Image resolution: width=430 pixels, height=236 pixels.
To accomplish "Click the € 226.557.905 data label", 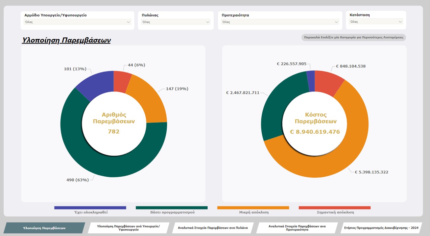I will (292, 64).
